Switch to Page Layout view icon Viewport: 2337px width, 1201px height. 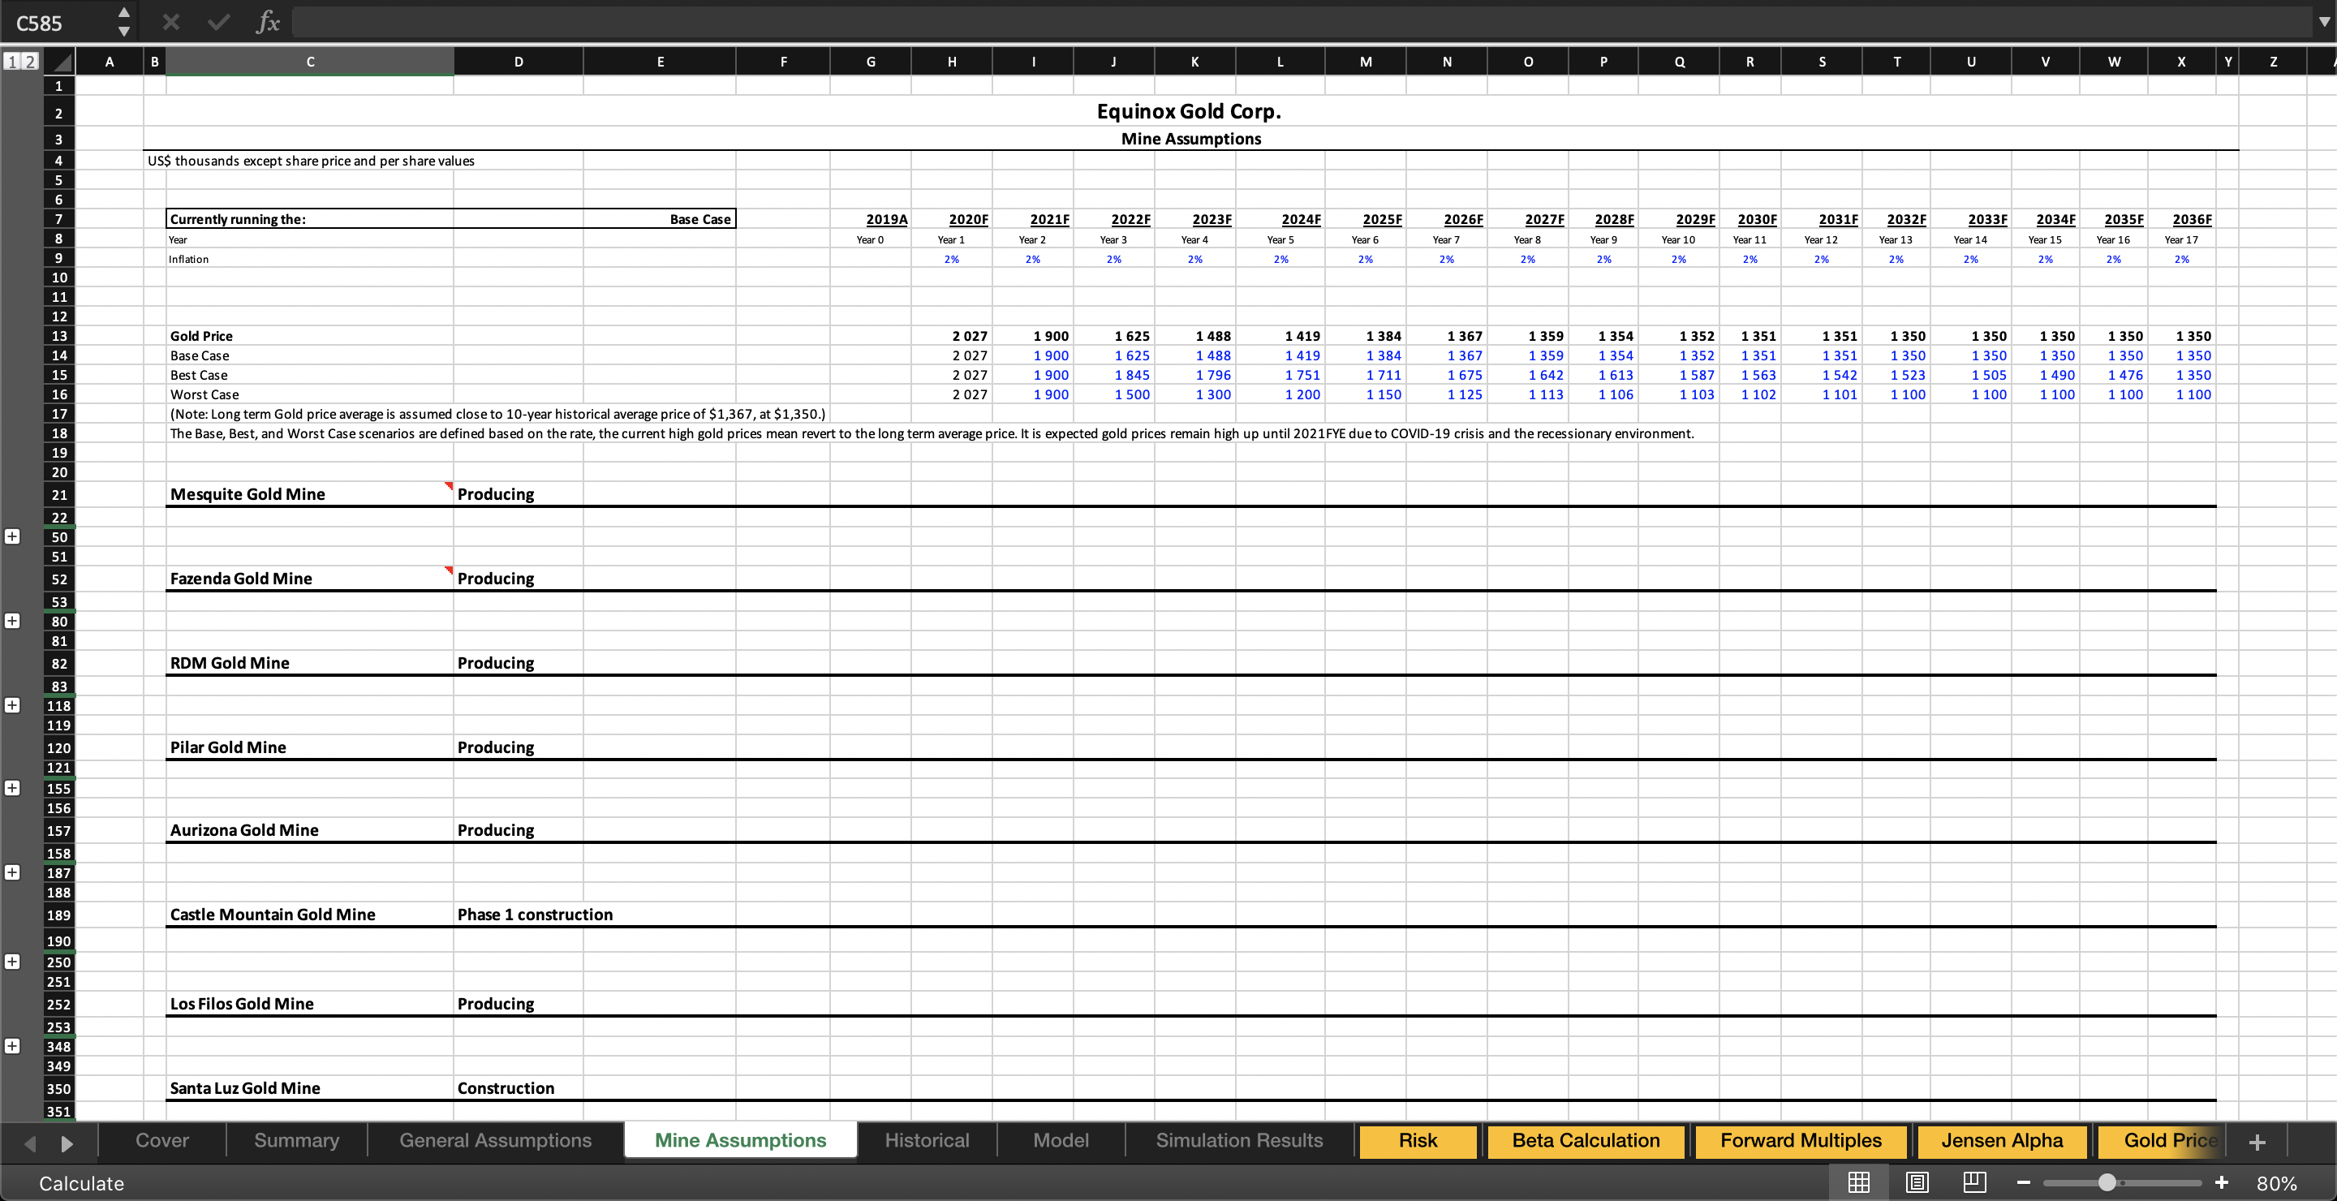pyautogui.click(x=1917, y=1183)
